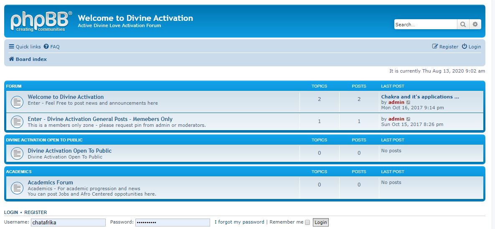Open the FAQ page
Viewport: 495px width, 229px height.
pos(52,47)
